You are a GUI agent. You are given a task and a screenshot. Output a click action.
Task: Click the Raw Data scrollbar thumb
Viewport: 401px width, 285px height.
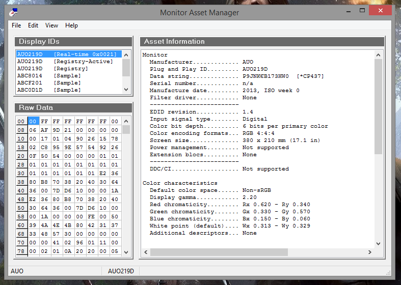click(126, 129)
